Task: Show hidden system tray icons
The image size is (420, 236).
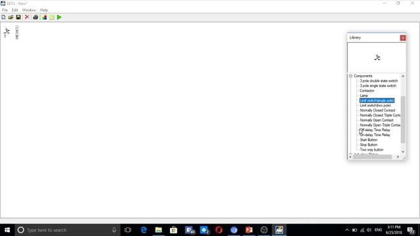Action: pos(347,230)
